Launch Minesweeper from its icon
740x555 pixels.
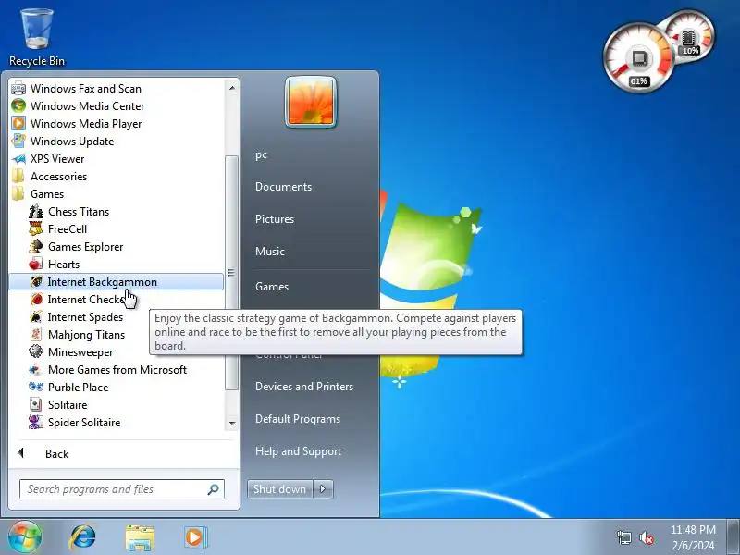coord(36,351)
